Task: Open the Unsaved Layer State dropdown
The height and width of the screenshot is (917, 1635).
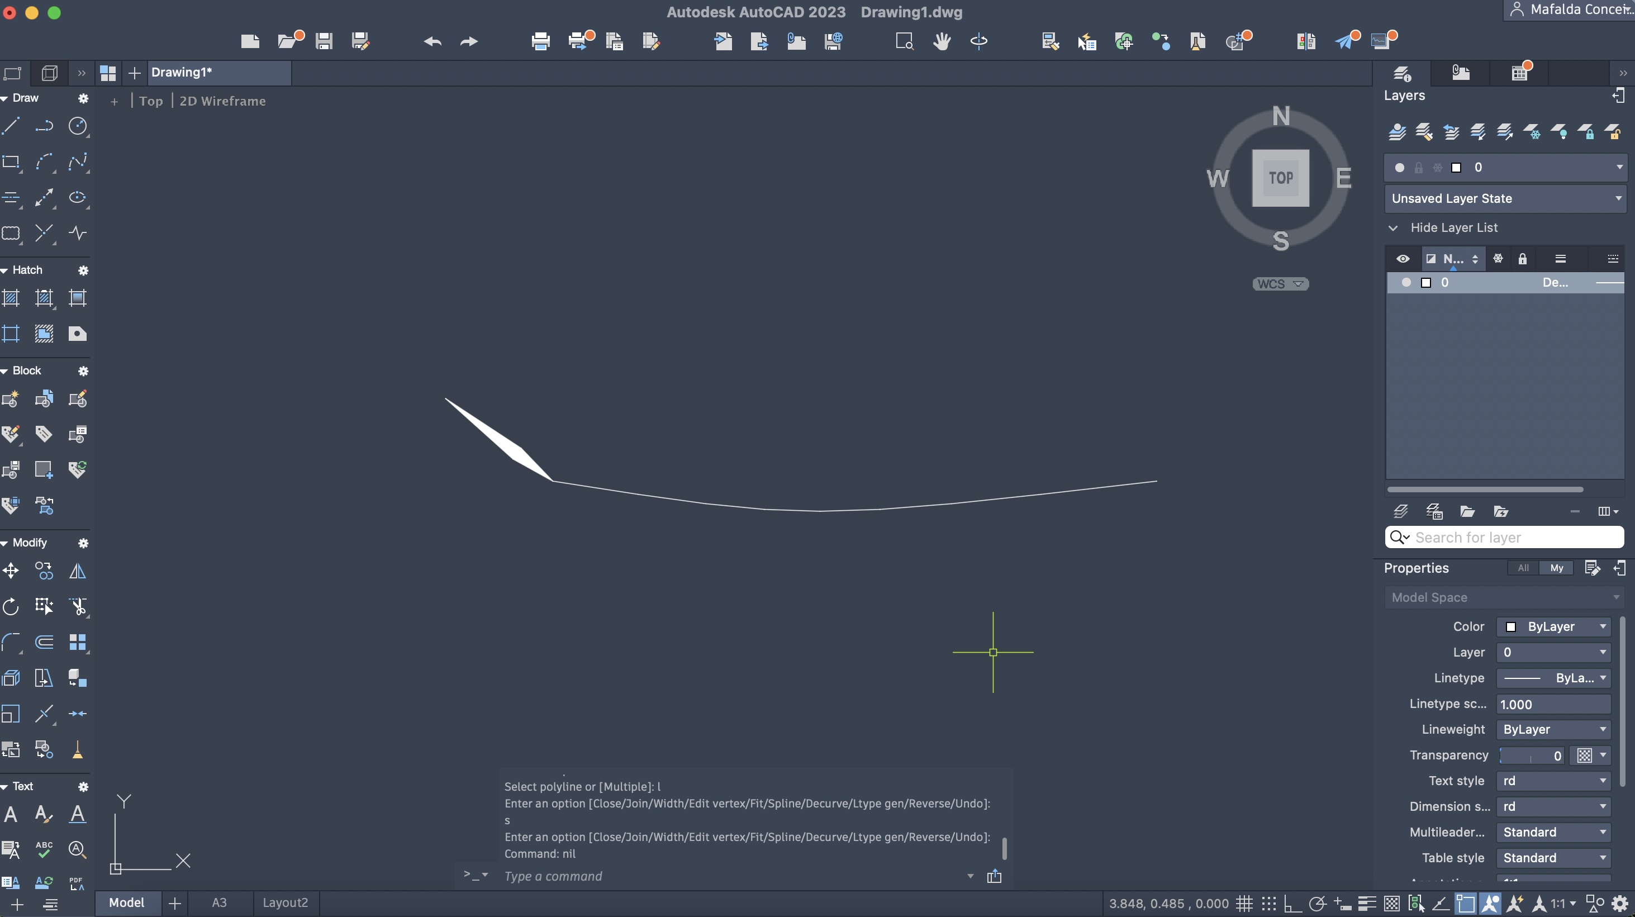Action: click(x=1504, y=198)
